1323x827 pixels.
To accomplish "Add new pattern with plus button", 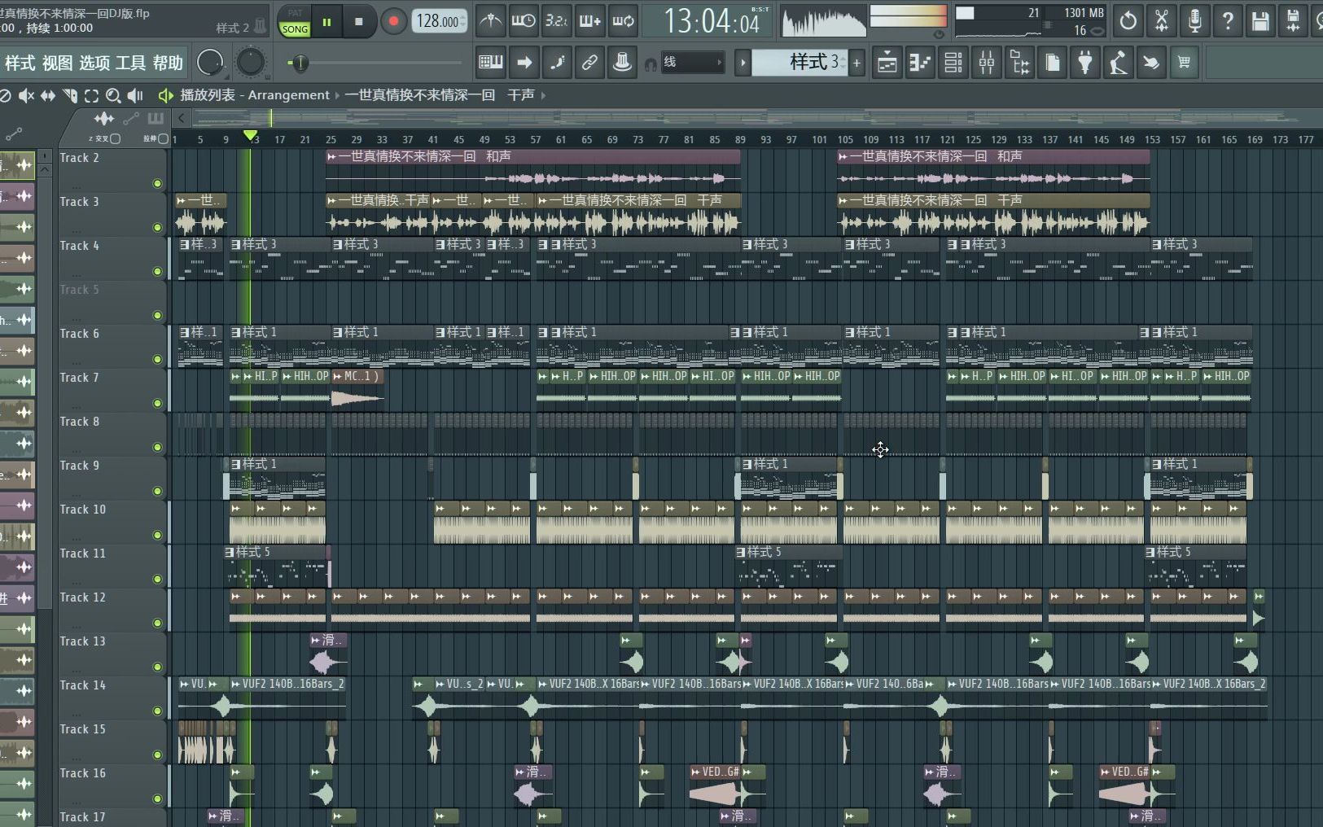I will tap(856, 63).
